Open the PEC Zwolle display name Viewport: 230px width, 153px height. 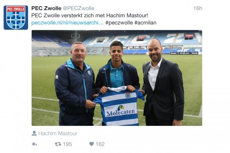point(46,8)
